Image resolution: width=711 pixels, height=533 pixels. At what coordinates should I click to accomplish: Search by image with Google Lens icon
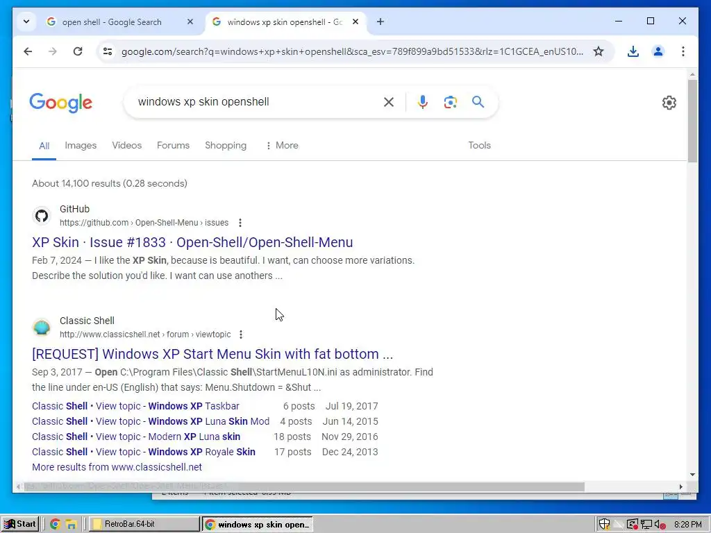click(x=450, y=102)
